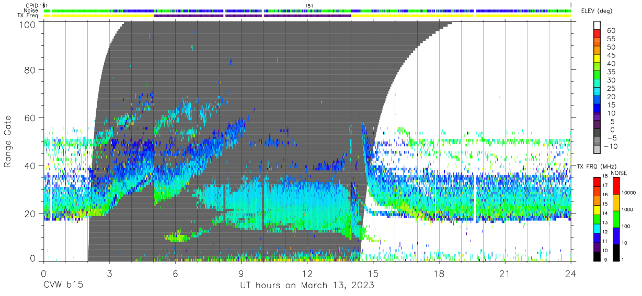This screenshot has width=642, height=296.
Task: Click the '25' value on ELEV scale
Action: click(611, 89)
